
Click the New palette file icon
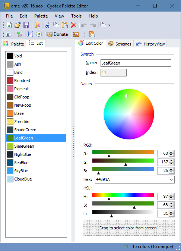pos(9,25)
